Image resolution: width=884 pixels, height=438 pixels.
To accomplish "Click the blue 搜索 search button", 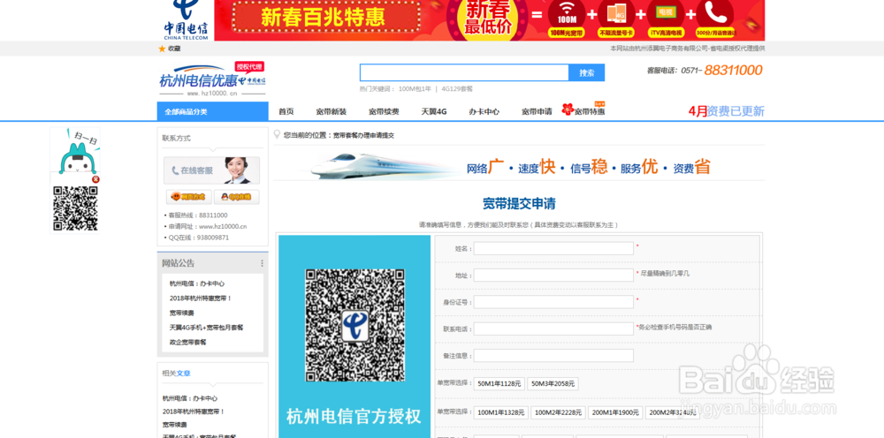I will (586, 72).
